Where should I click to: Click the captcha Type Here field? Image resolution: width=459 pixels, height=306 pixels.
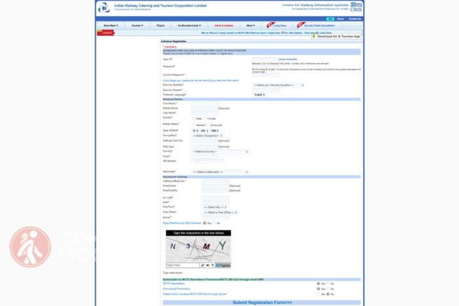pyautogui.click(x=183, y=265)
